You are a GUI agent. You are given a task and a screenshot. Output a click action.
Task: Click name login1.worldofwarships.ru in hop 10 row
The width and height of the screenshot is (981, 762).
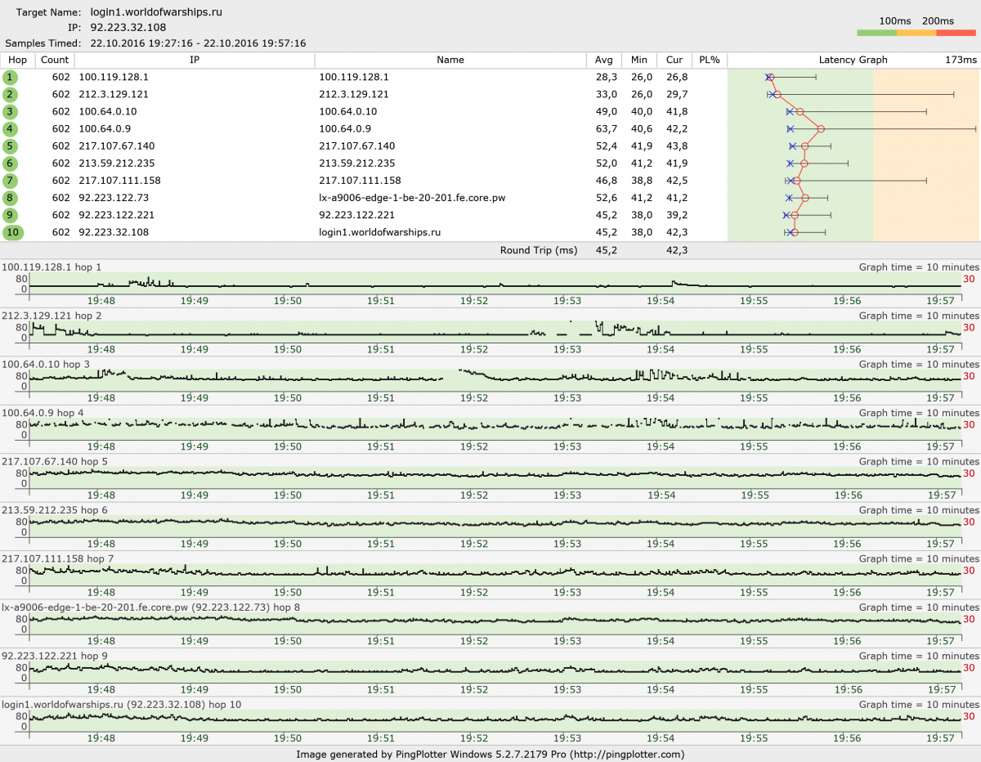(380, 232)
